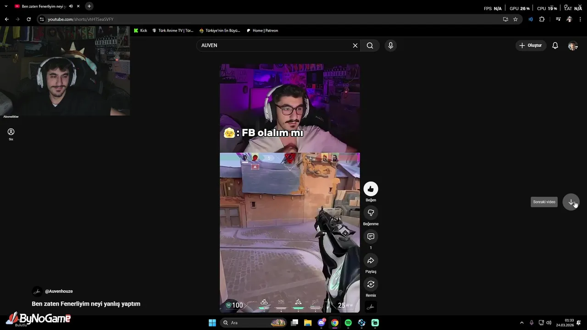The height and width of the screenshot is (330, 587).
Task: Go to the next Short (Sonraki video)
Action: [571, 202]
